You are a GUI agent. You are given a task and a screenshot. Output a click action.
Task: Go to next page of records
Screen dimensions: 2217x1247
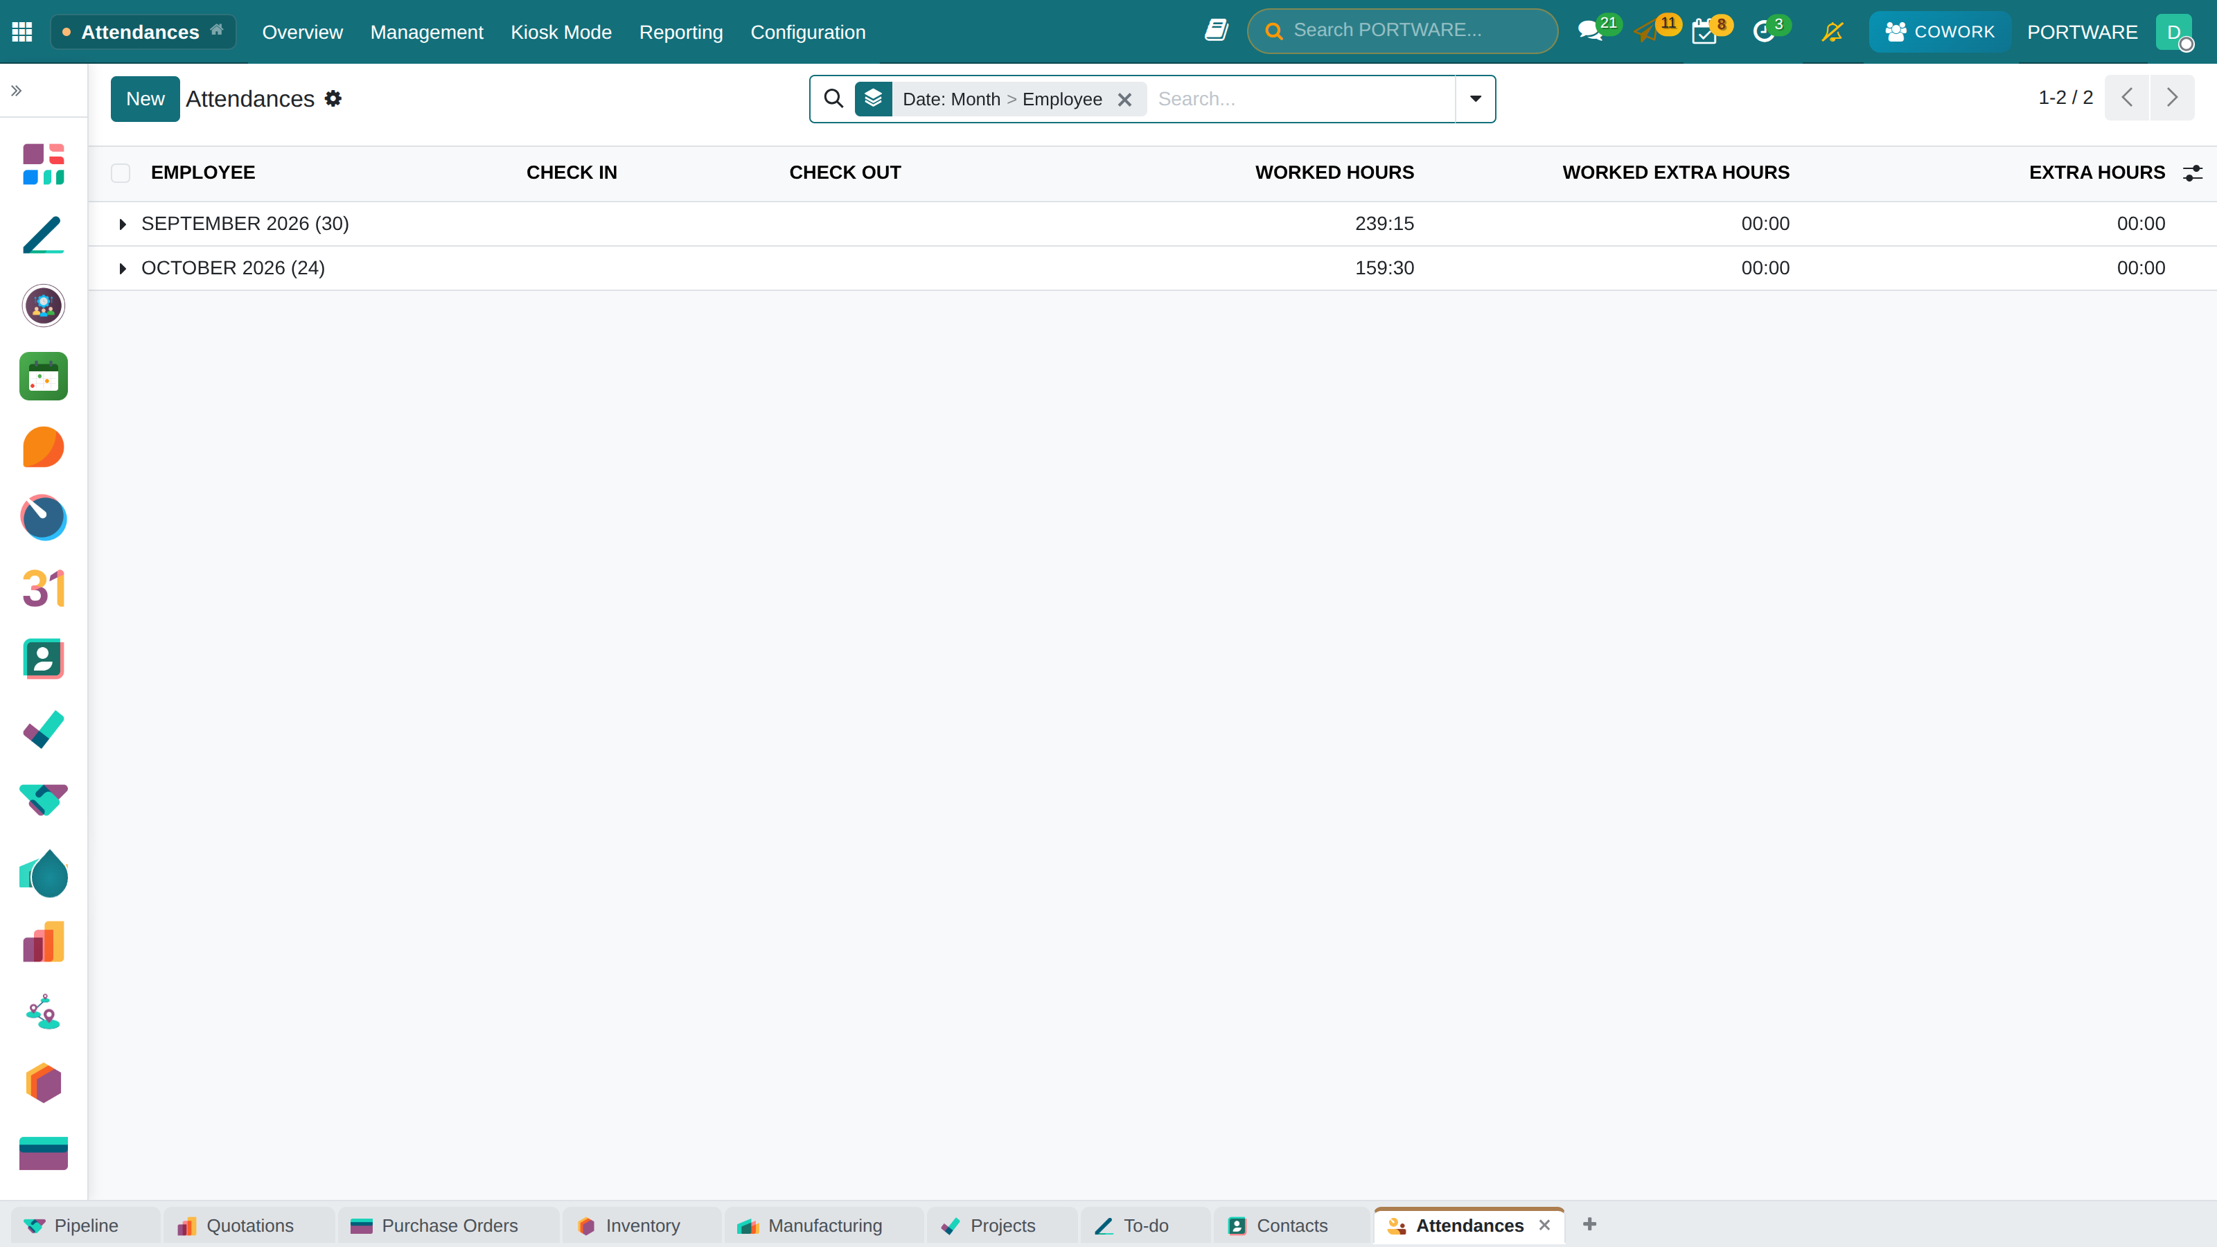[x=2172, y=97]
